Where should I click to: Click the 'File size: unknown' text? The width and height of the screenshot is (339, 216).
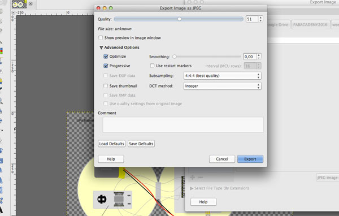click(x=115, y=29)
